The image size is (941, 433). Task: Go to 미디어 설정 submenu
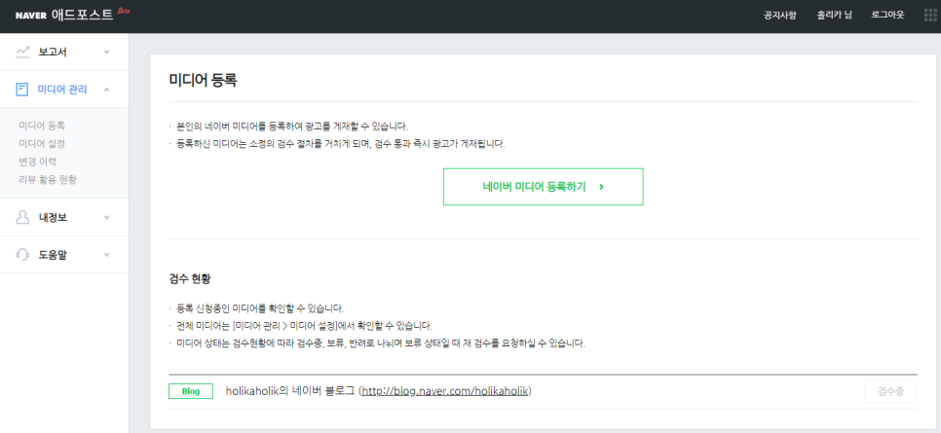tap(42, 143)
